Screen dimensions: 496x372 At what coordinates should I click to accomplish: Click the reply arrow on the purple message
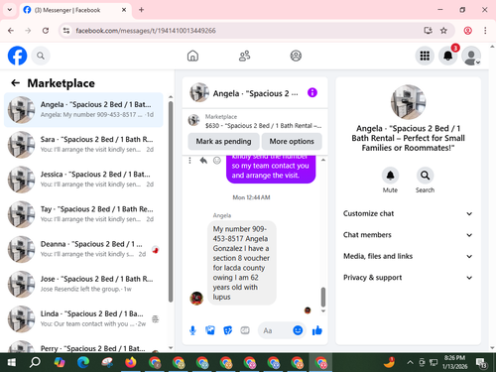pyautogui.click(x=203, y=161)
